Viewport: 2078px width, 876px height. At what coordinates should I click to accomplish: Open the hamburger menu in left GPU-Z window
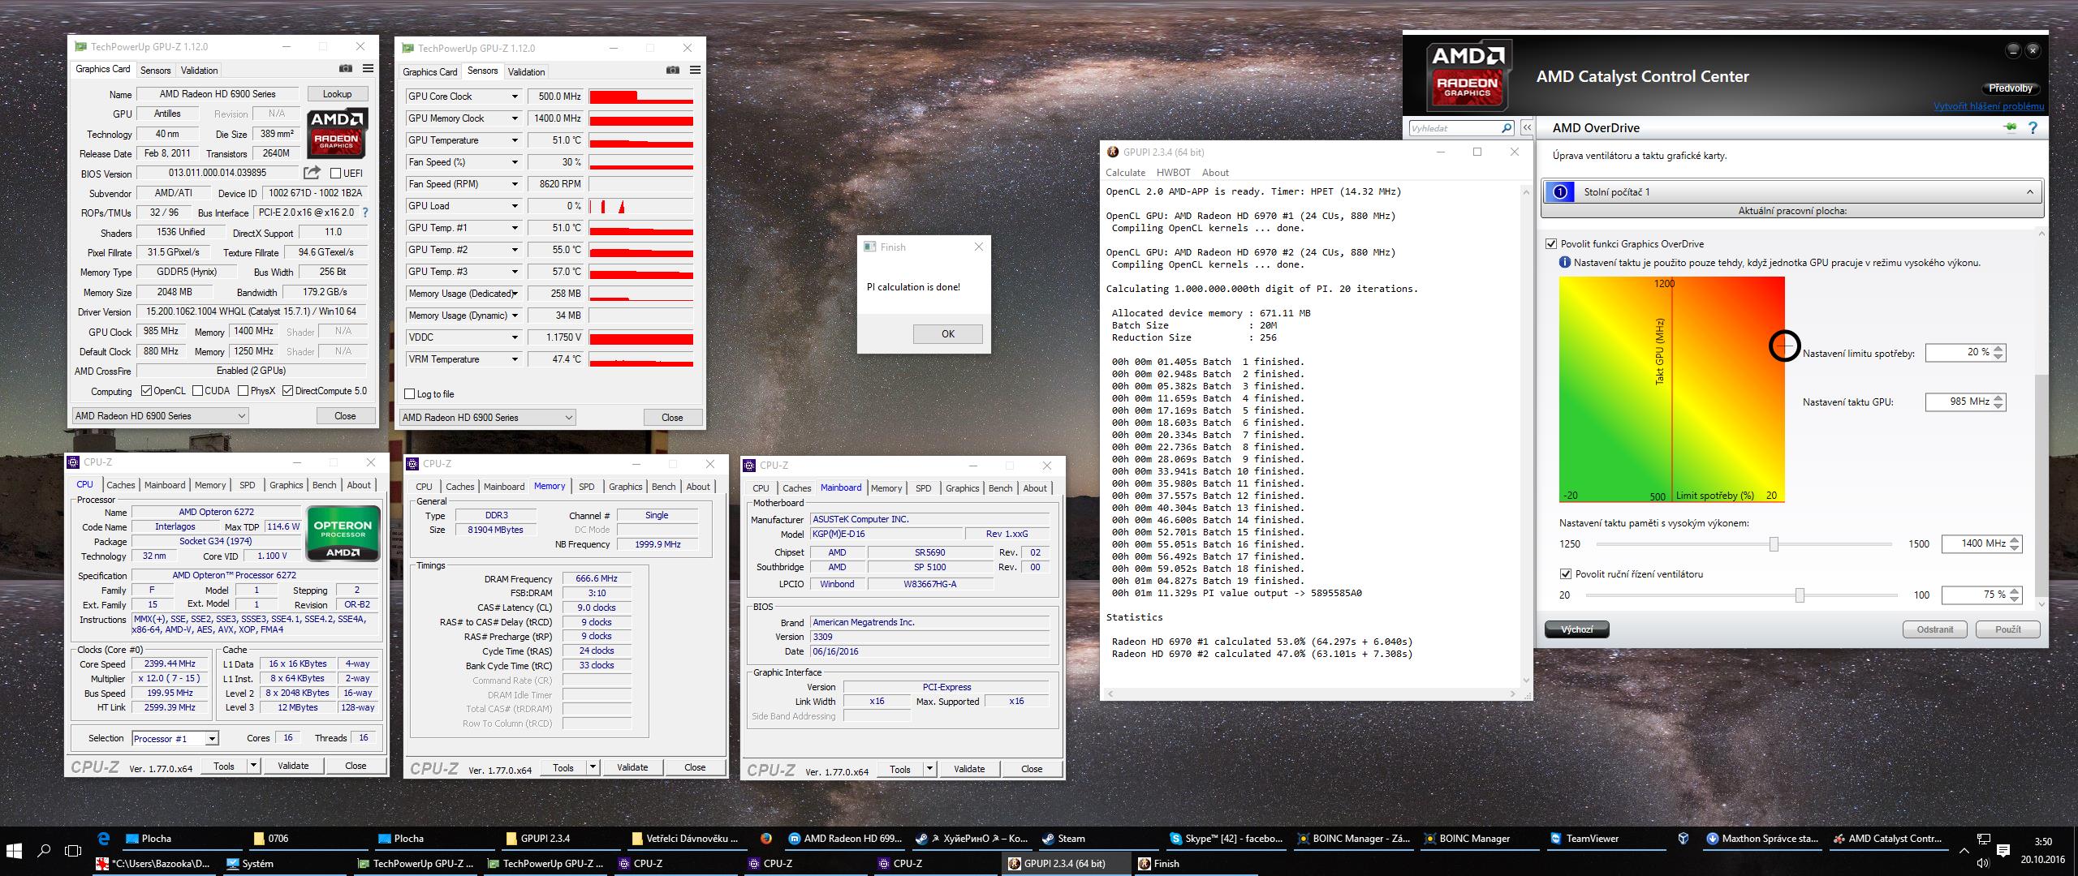coord(368,69)
